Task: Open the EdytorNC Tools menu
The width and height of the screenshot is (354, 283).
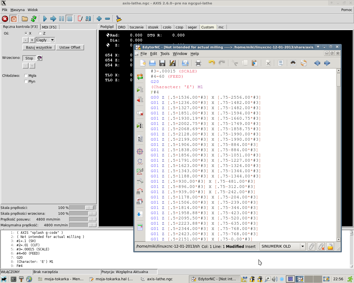Action: (x=165, y=54)
